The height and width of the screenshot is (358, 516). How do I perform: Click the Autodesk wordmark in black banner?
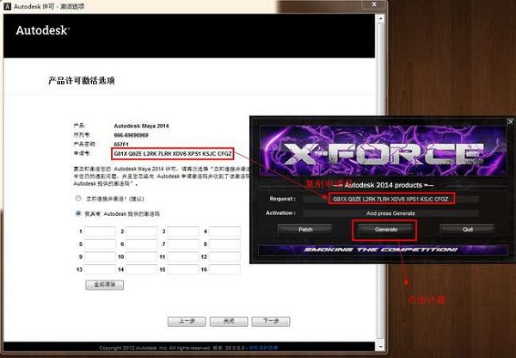42,30
